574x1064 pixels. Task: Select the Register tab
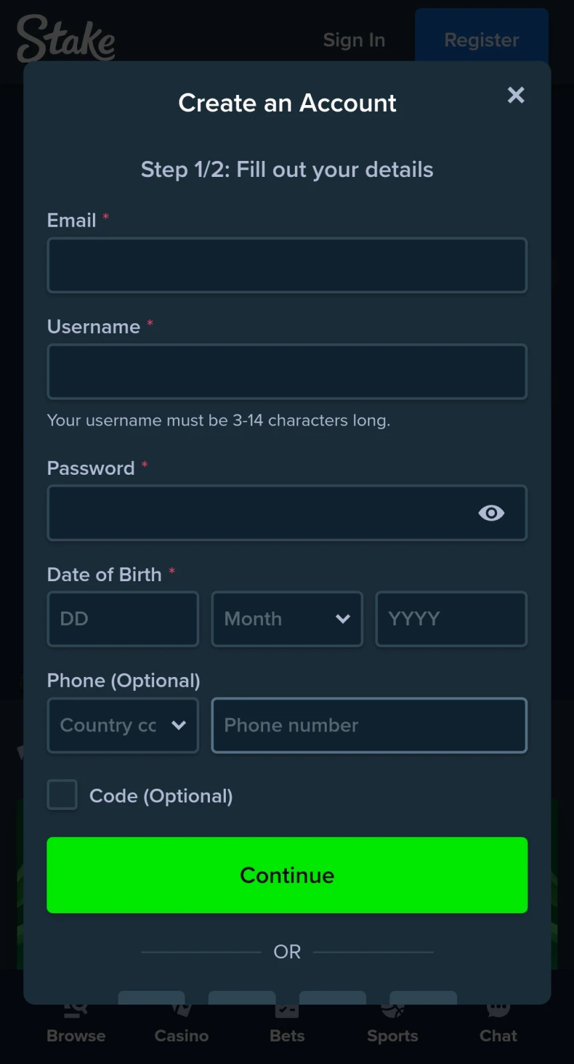click(x=481, y=40)
